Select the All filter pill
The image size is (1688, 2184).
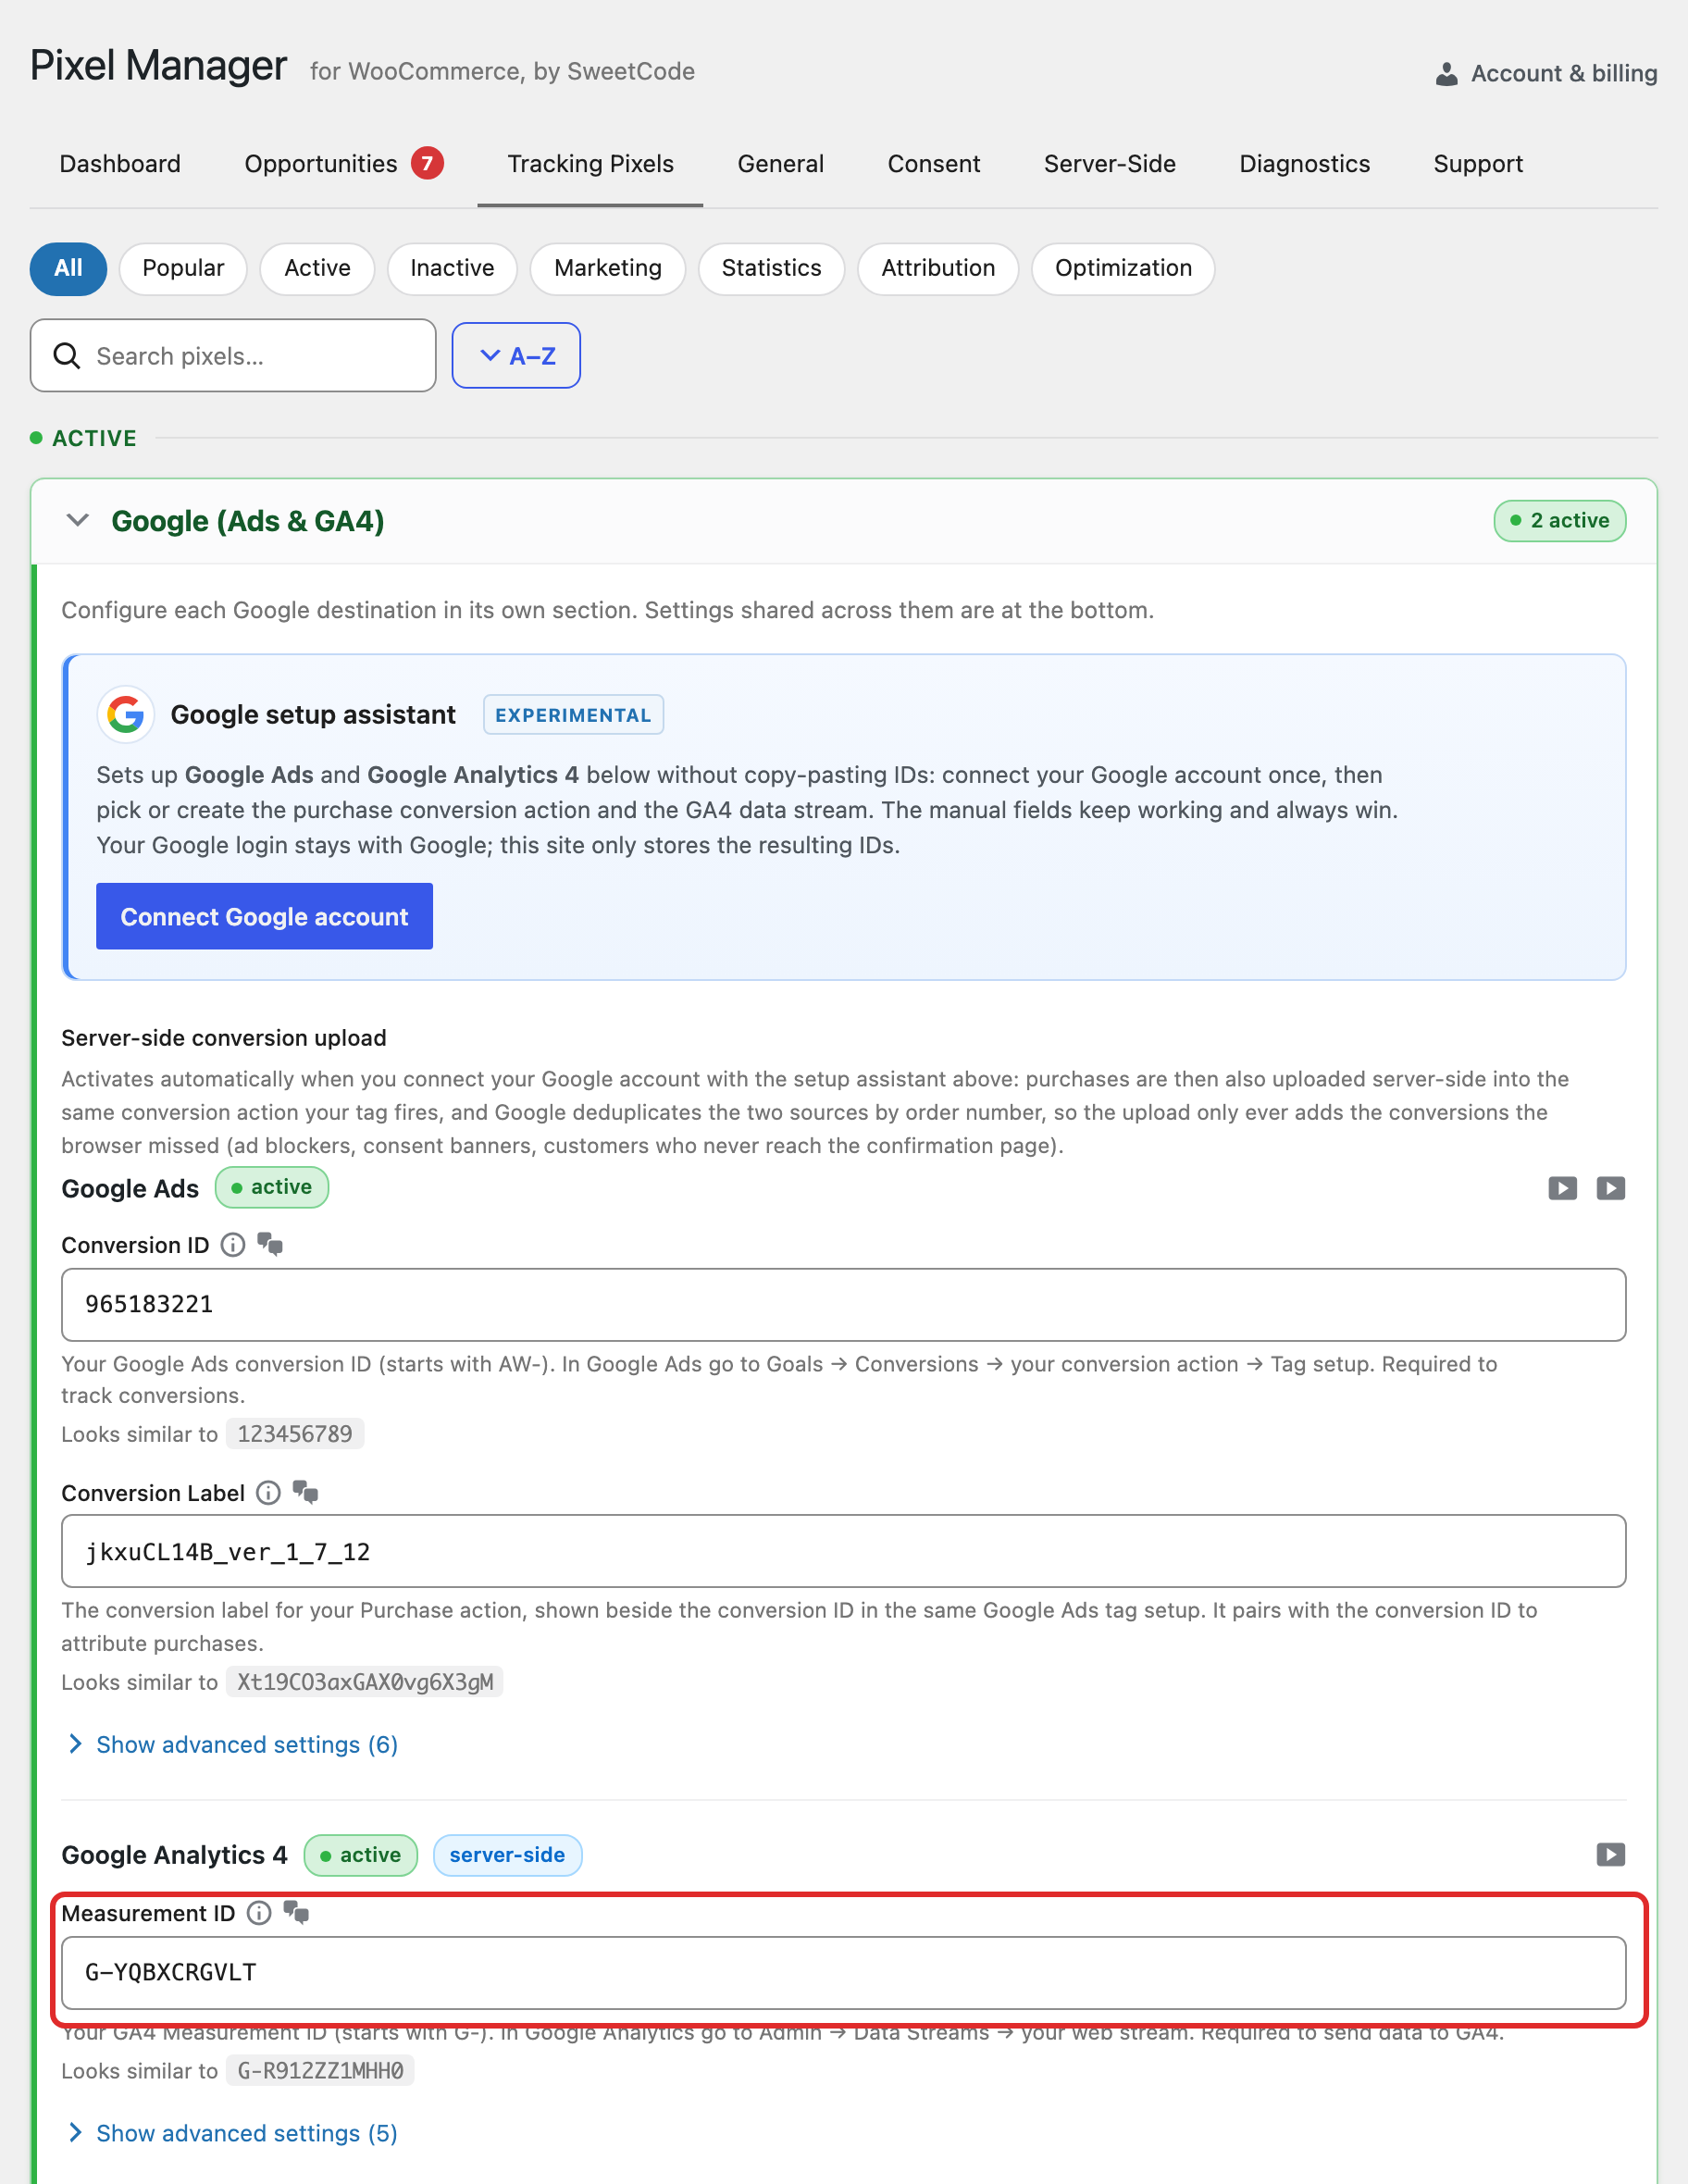click(x=68, y=268)
